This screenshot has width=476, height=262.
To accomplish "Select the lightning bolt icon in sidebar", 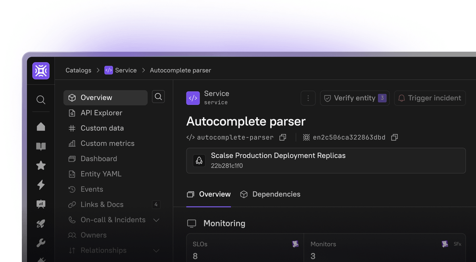I will pos(41,185).
